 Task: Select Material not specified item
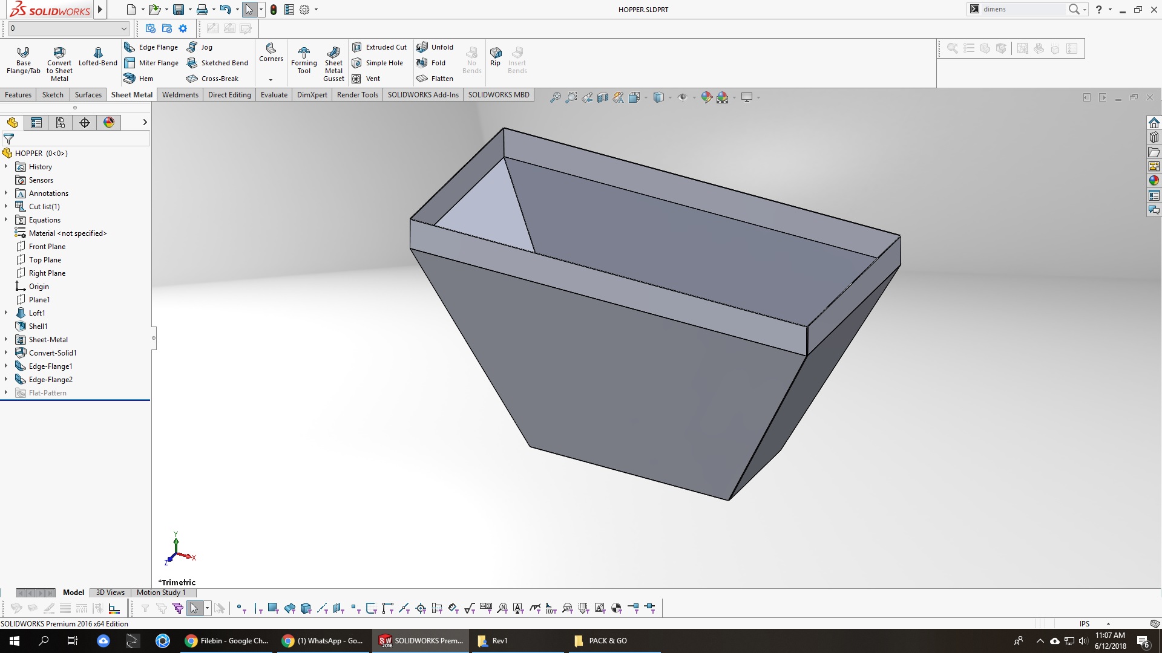pyautogui.click(x=68, y=233)
